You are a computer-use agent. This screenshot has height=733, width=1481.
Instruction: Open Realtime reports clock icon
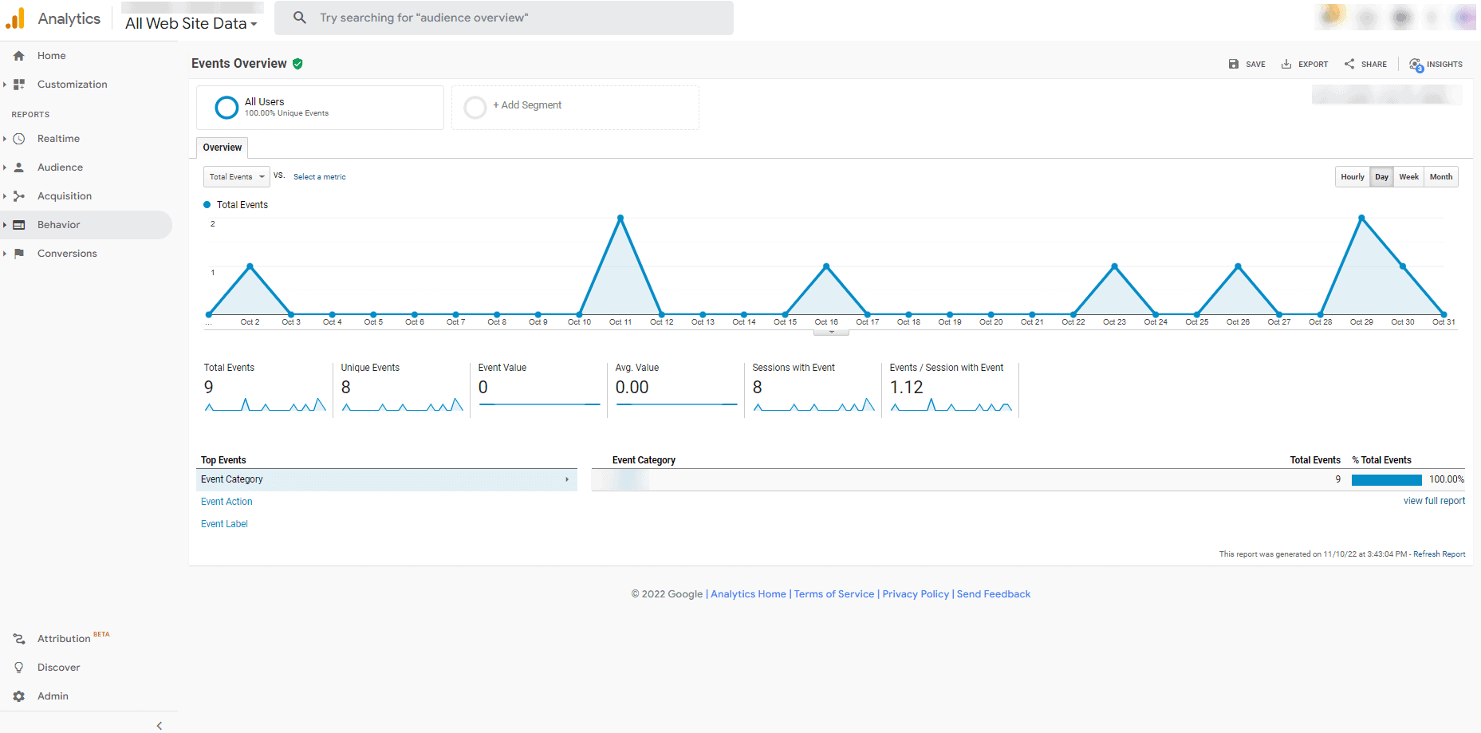point(19,139)
